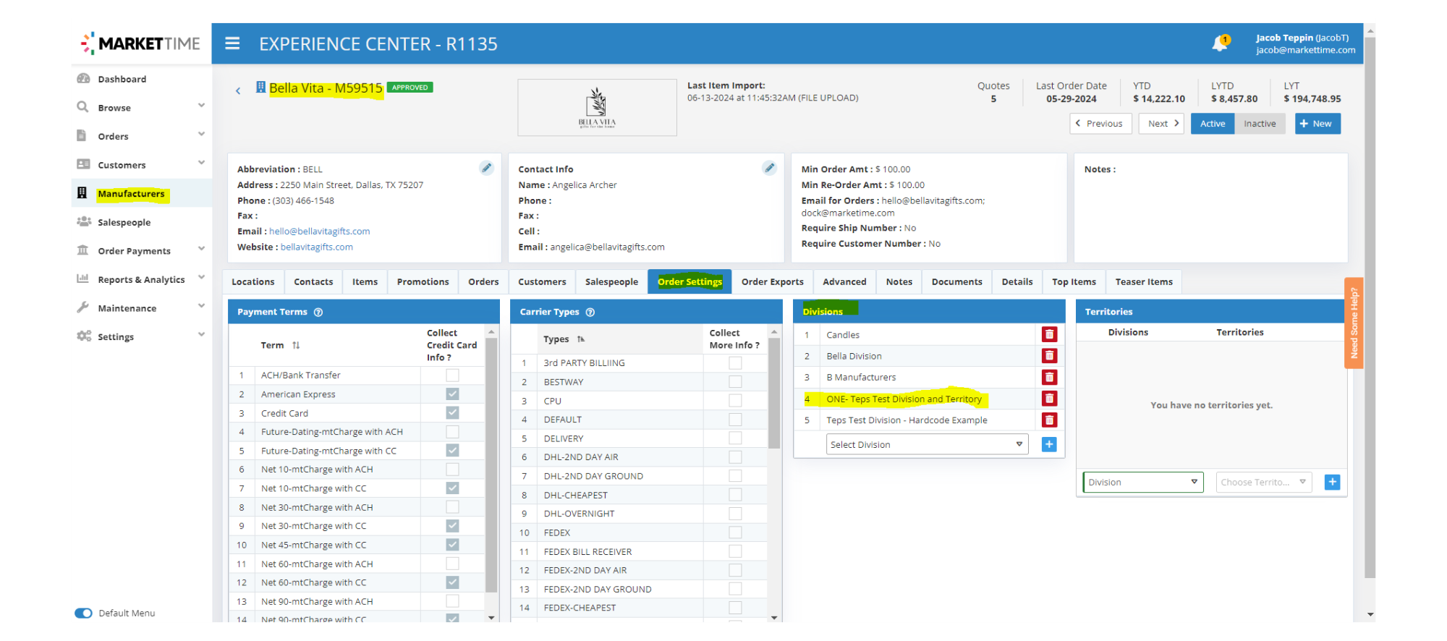Set manufacturer status to Active
Image resolution: width=1447 pixels, height=641 pixels.
tap(1213, 124)
